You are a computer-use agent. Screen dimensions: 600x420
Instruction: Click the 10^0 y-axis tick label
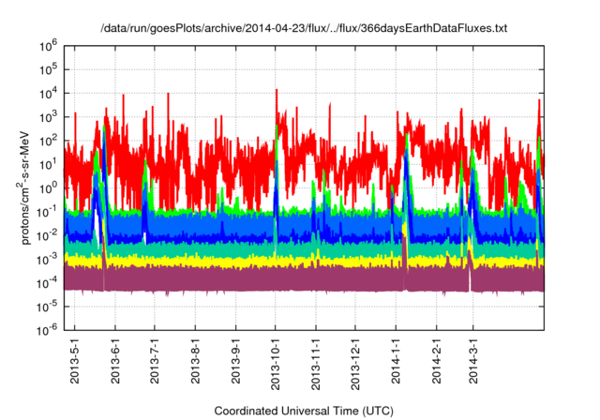pos(50,187)
